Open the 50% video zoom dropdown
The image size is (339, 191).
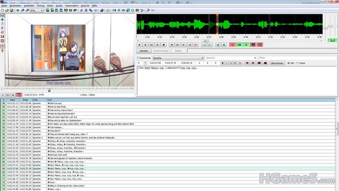37,11
